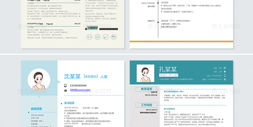Click the location pin icon in 孔某某 header

(225, 72)
